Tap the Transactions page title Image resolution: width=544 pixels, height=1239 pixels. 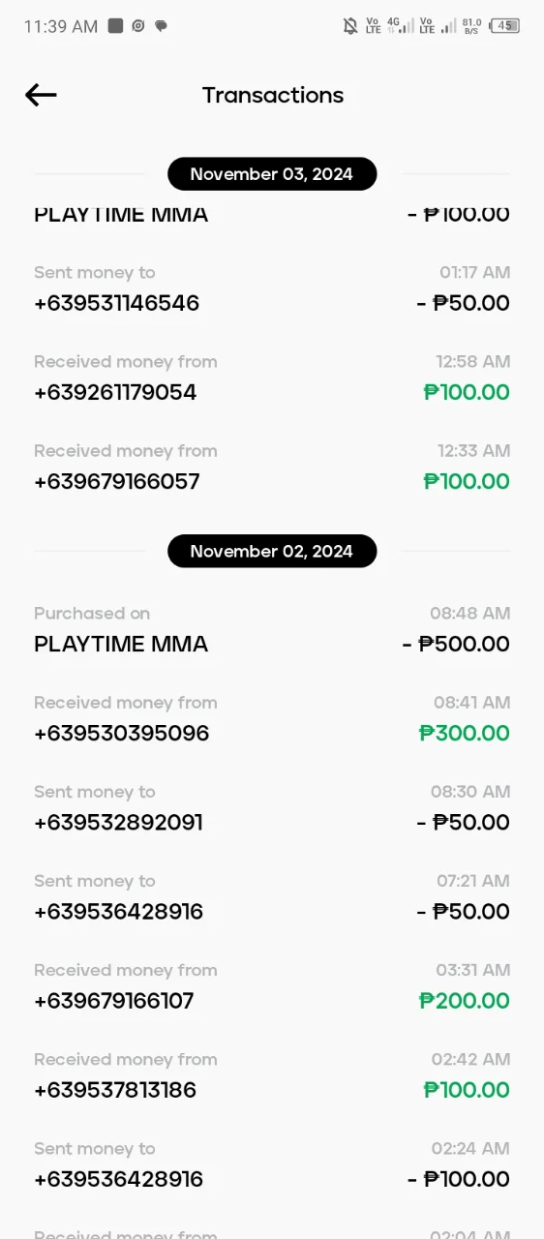(273, 95)
